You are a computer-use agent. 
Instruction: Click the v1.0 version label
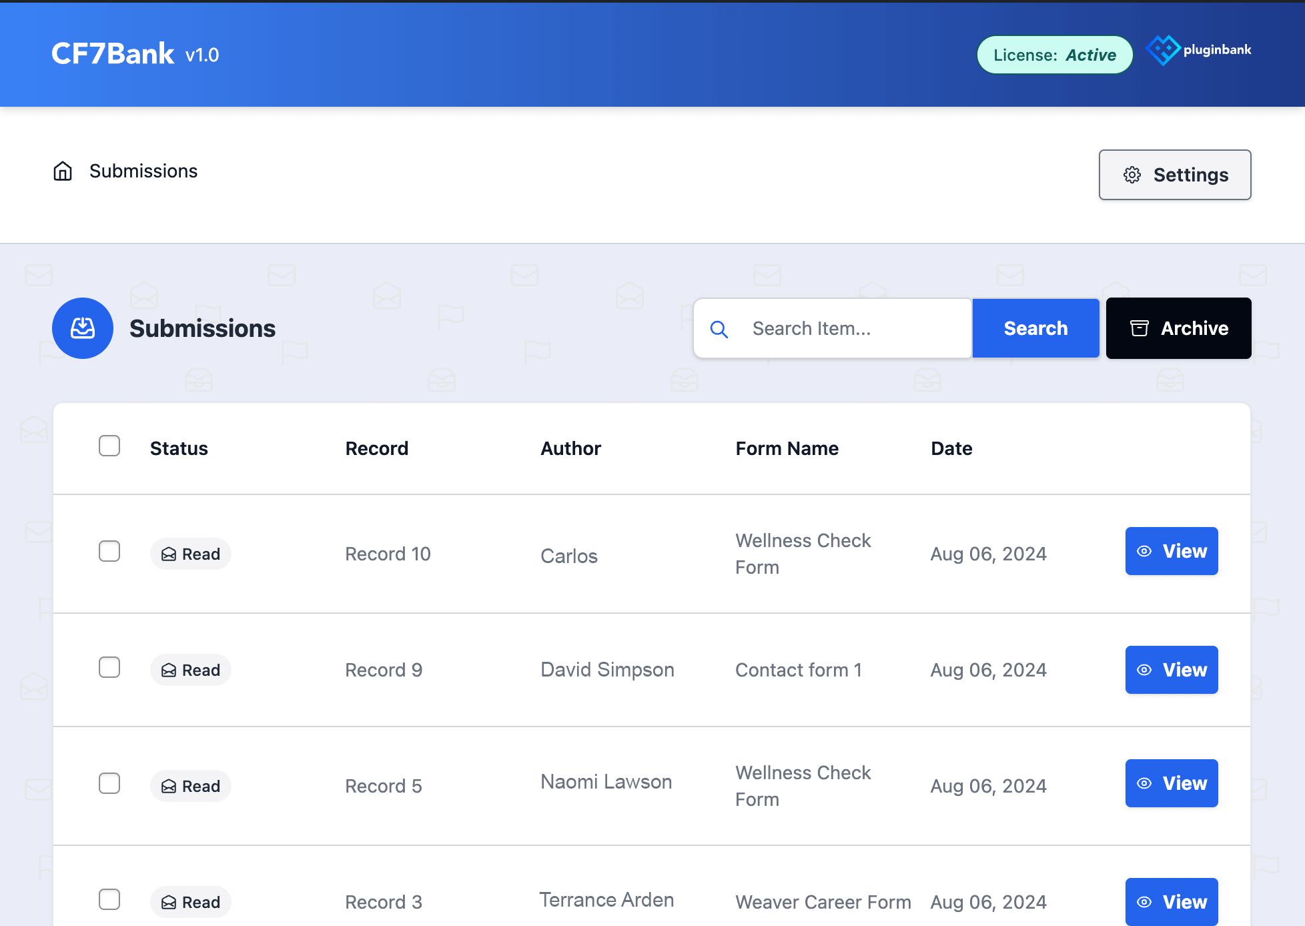(x=202, y=55)
